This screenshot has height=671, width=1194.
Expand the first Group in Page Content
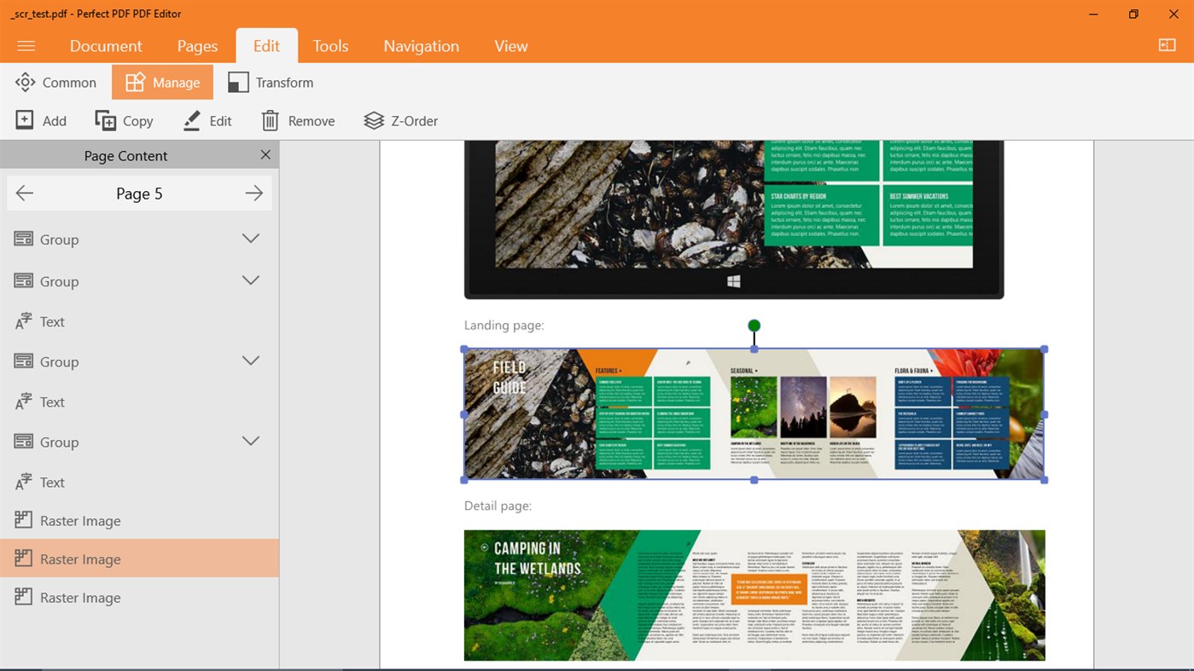[x=250, y=239]
